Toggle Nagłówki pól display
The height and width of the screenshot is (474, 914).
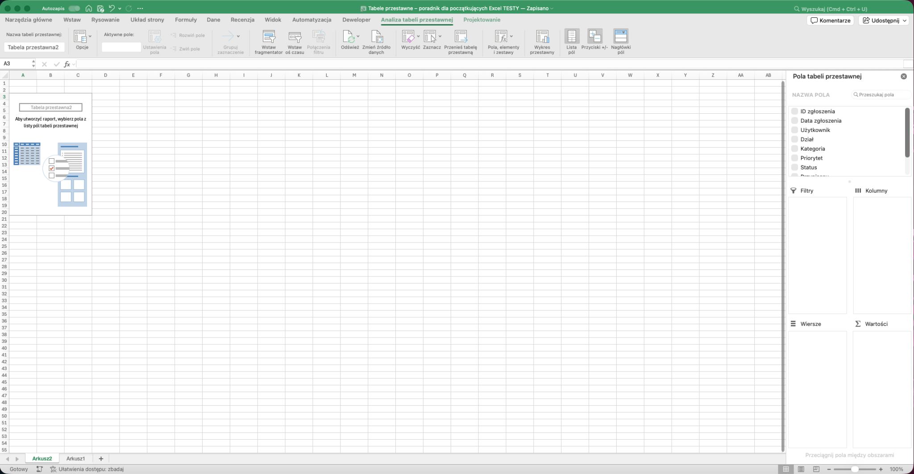[x=621, y=42]
